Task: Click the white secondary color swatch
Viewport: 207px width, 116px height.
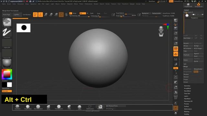Action: pos(9,84)
